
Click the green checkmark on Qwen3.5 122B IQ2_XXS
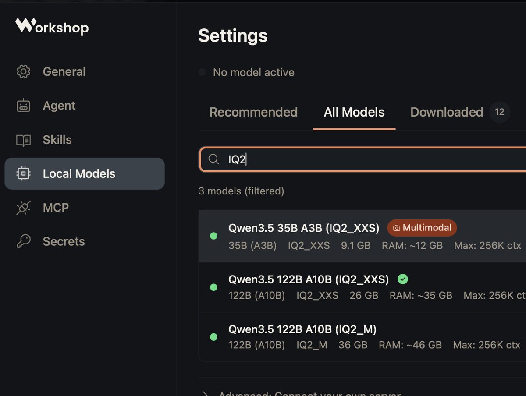(402, 279)
